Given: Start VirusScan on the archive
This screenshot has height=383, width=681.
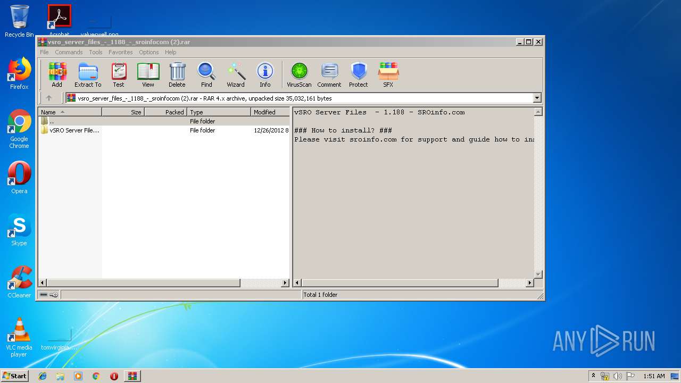Looking at the screenshot, I should click(299, 74).
